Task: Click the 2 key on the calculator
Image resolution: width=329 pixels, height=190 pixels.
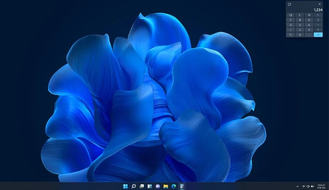Action: click(x=299, y=30)
